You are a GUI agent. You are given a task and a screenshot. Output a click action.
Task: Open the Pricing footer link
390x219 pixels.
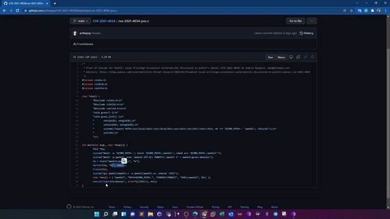215,207
